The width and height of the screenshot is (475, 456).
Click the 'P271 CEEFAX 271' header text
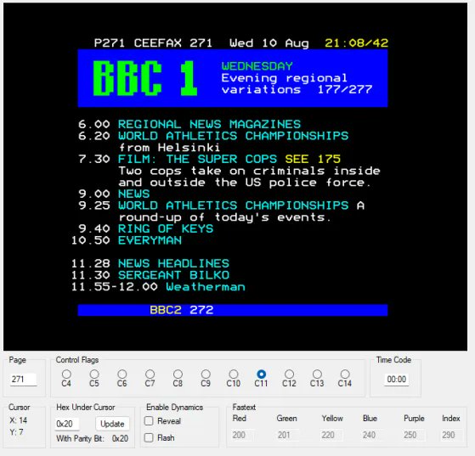click(x=153, y=43)
